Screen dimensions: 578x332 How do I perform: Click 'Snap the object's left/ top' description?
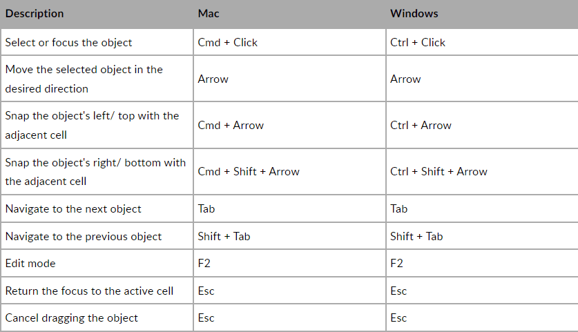[x=92, y=125]
